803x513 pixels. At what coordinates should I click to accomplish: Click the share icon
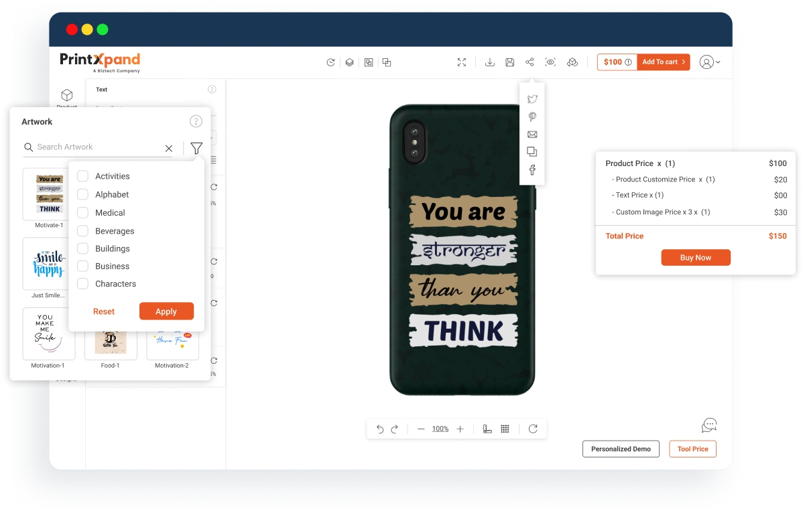click(530, 62)
